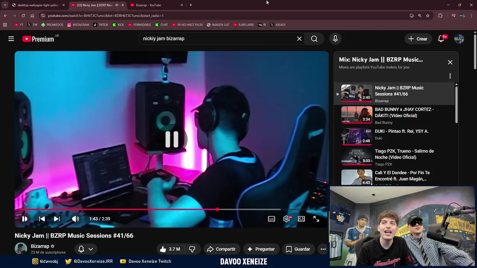Open the FORMIDABLE bookmark

[140, 25]
